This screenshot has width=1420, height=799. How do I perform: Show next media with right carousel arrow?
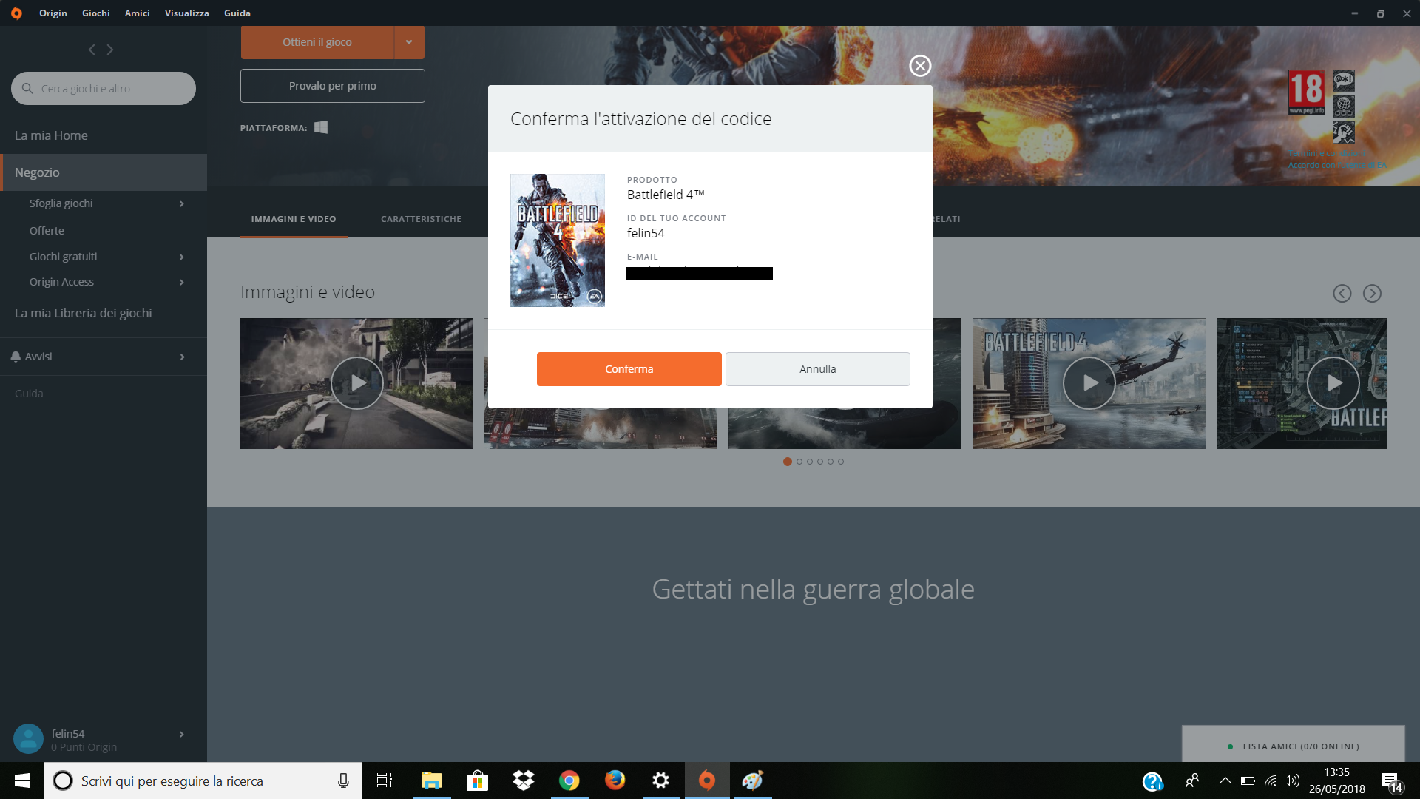1372,294
